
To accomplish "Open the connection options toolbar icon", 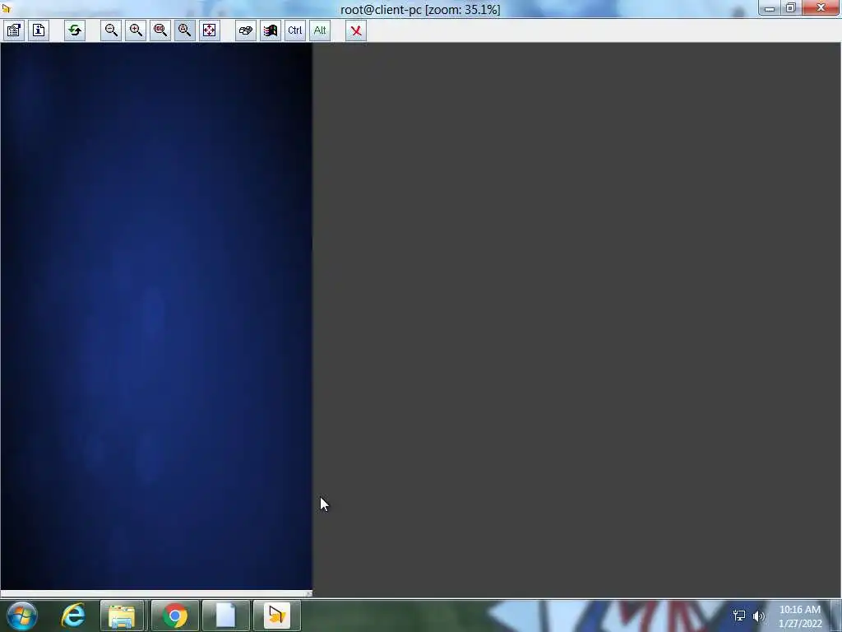I will point(13,30).
